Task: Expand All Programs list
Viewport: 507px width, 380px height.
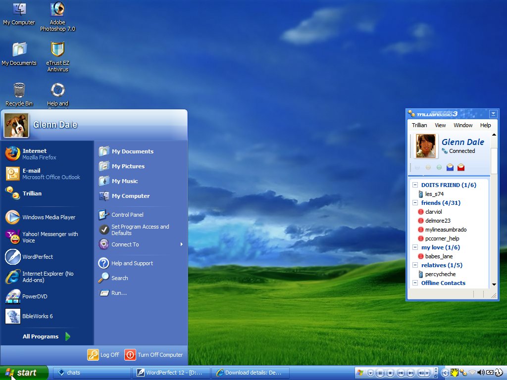Action: (x=46, y=336)
